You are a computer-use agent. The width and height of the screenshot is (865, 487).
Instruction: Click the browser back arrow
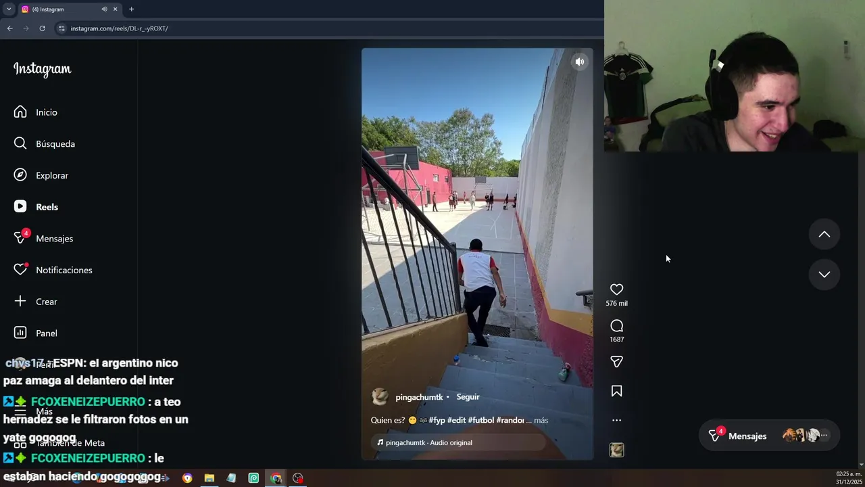point(9,28)
